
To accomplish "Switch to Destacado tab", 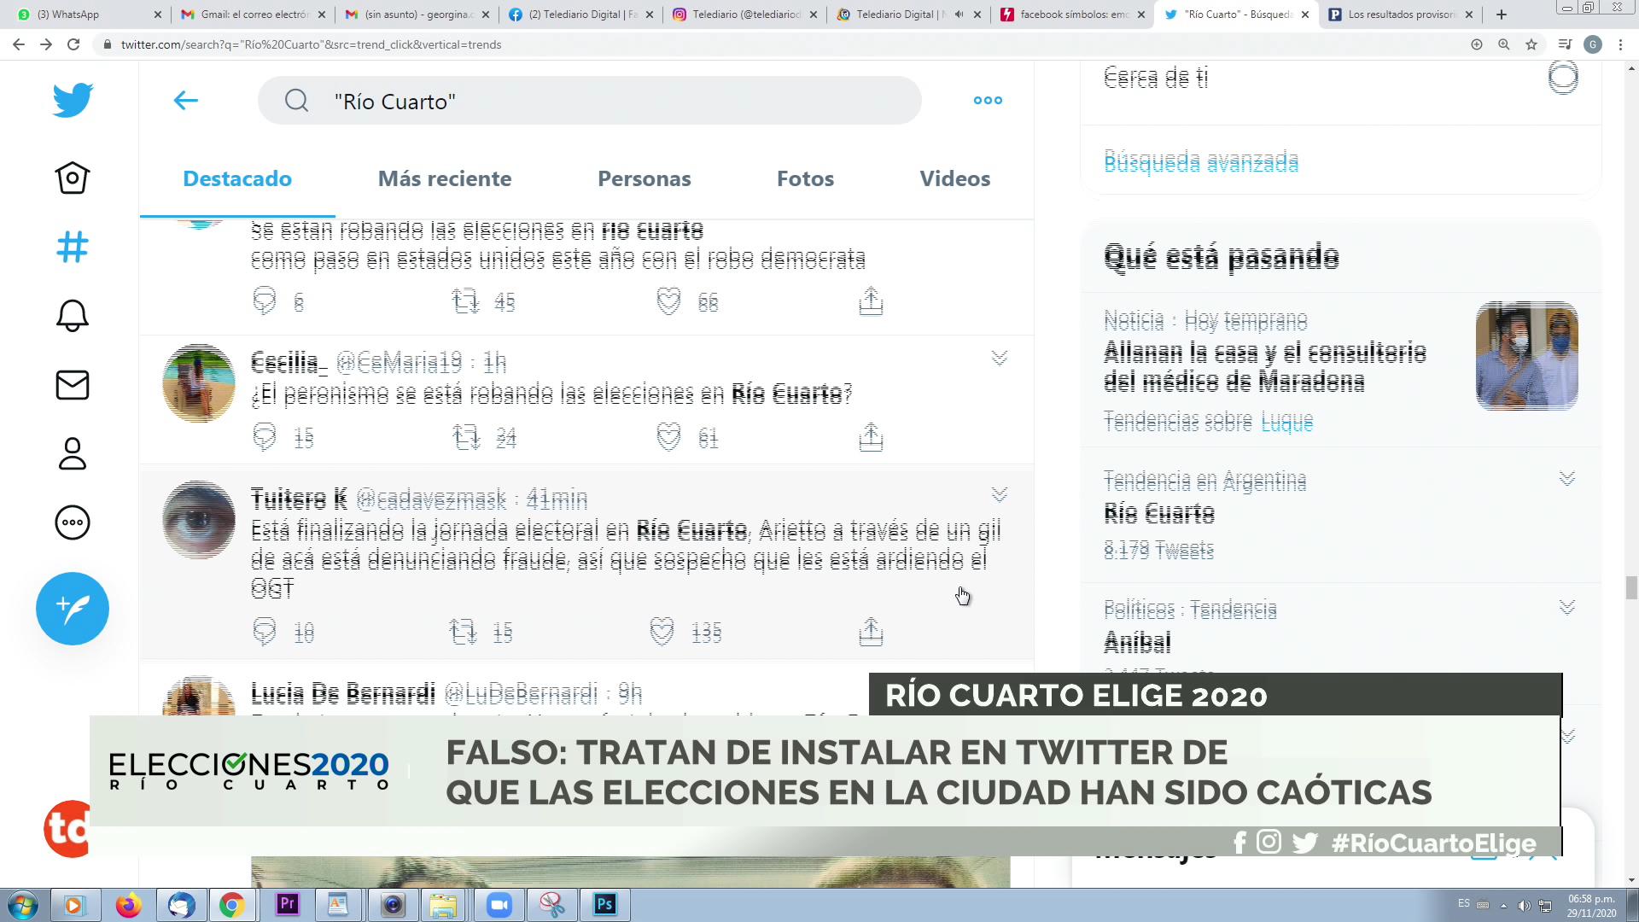I will [237, 178].
